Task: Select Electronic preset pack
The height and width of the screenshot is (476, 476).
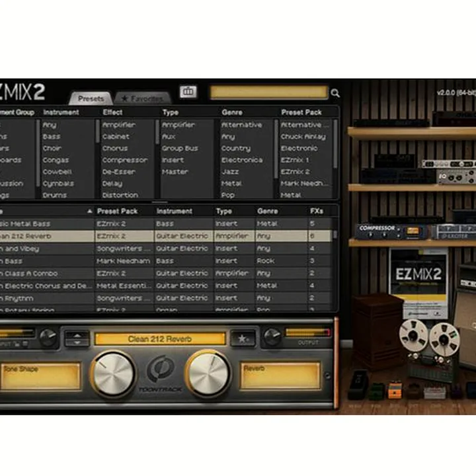Action: [x=299, y=149]
